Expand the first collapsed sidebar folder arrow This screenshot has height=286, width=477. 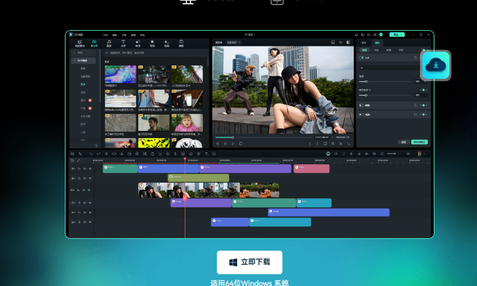pos(75,52)
